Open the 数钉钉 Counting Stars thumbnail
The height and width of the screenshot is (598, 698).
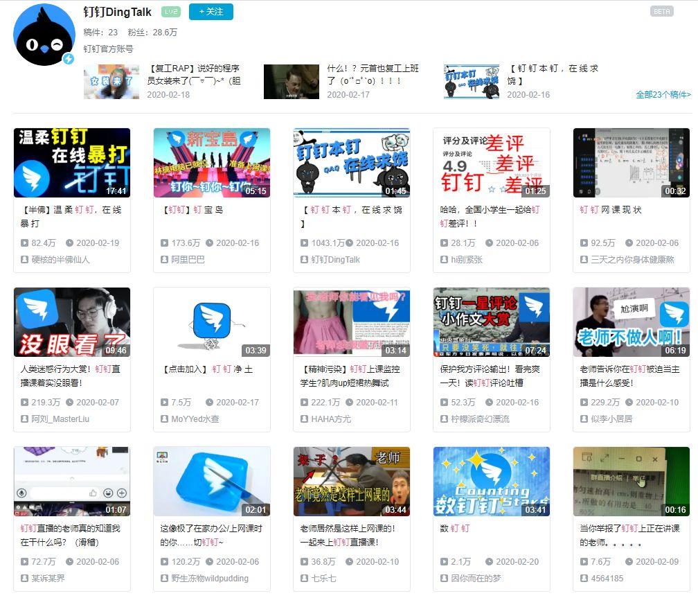pyautogui.click(x=491, y=482)
